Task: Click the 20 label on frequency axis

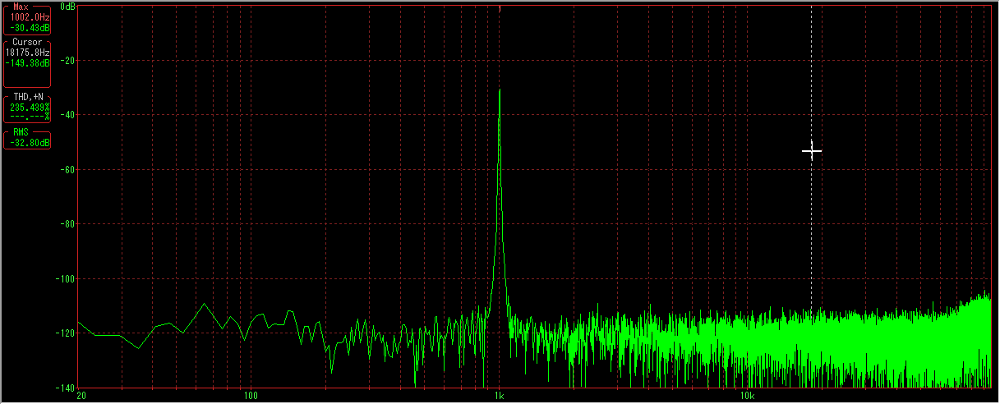Action: pos(80,396)
